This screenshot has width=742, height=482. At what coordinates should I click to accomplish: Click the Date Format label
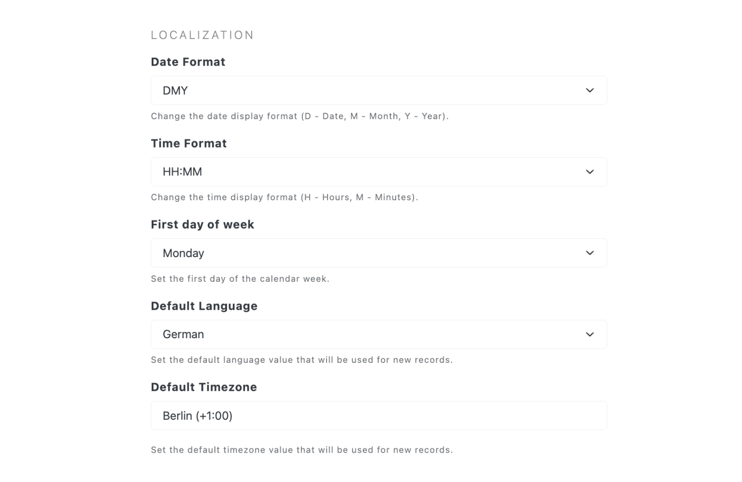[188, 62]
